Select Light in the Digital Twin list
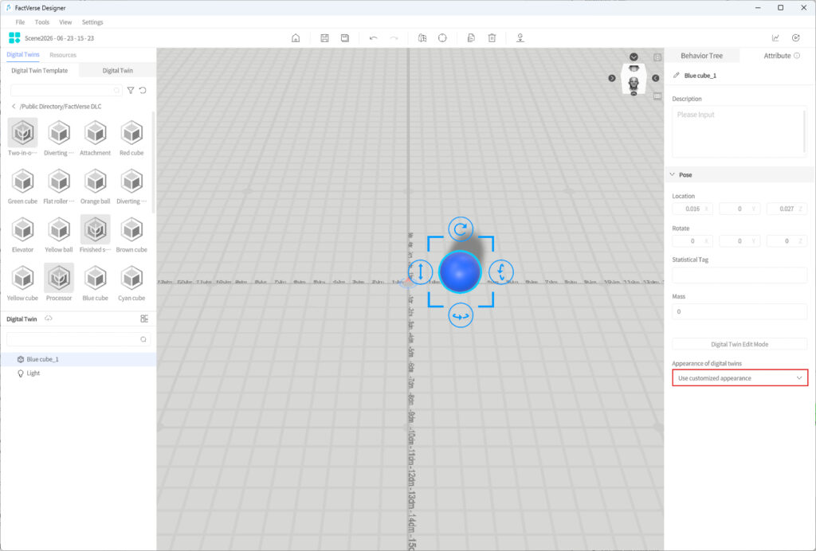The height and width of the screenshot is (551, 816). 78,373
